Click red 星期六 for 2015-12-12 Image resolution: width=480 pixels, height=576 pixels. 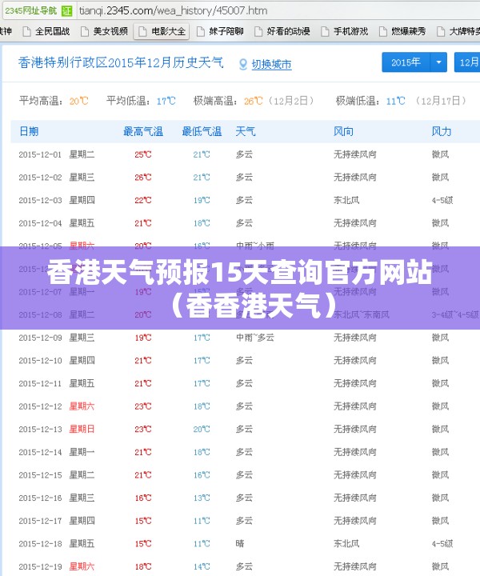pos(82,406)
